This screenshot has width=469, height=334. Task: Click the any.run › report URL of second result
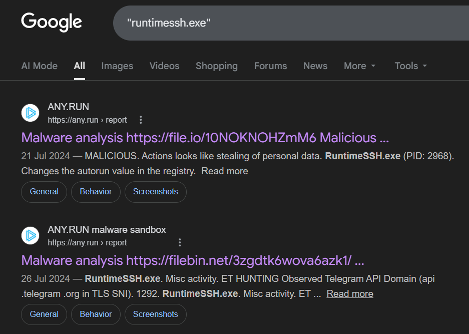[x=87, y=243]
